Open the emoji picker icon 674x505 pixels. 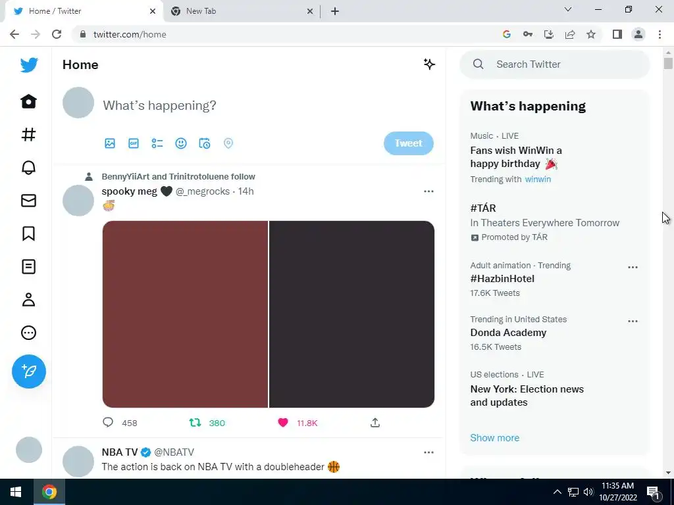coord(181,143)
